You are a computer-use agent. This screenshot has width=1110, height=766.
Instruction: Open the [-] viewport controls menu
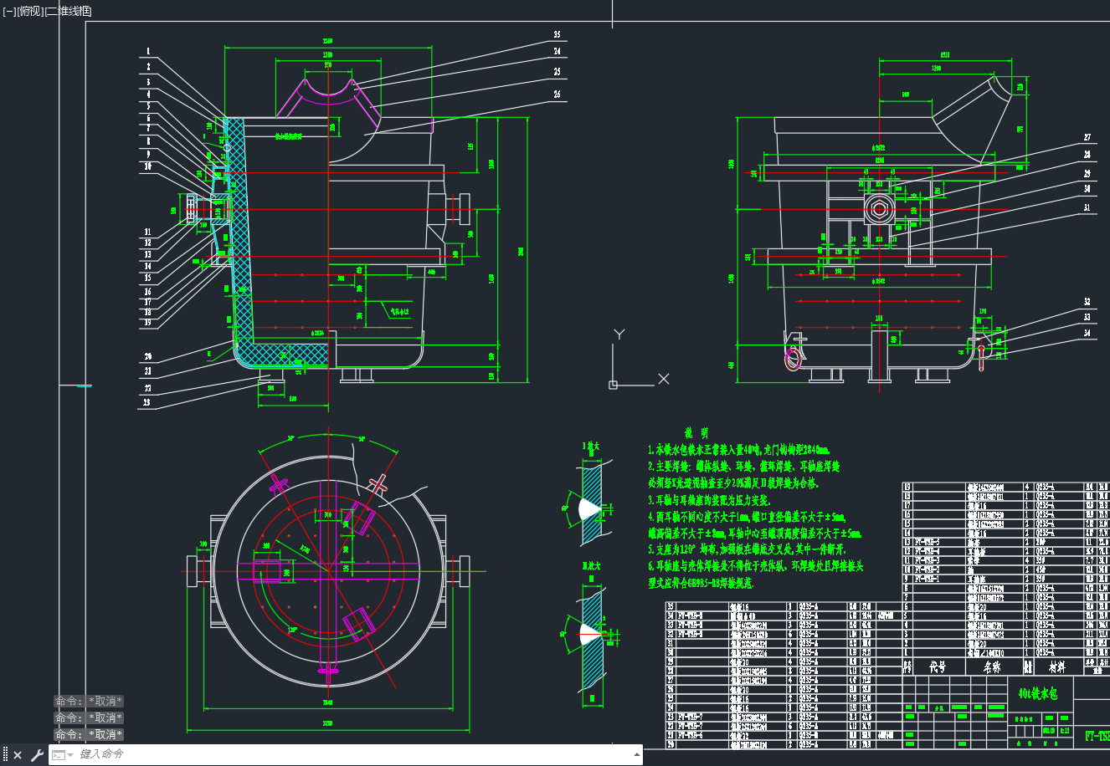(x=9, y=11)
